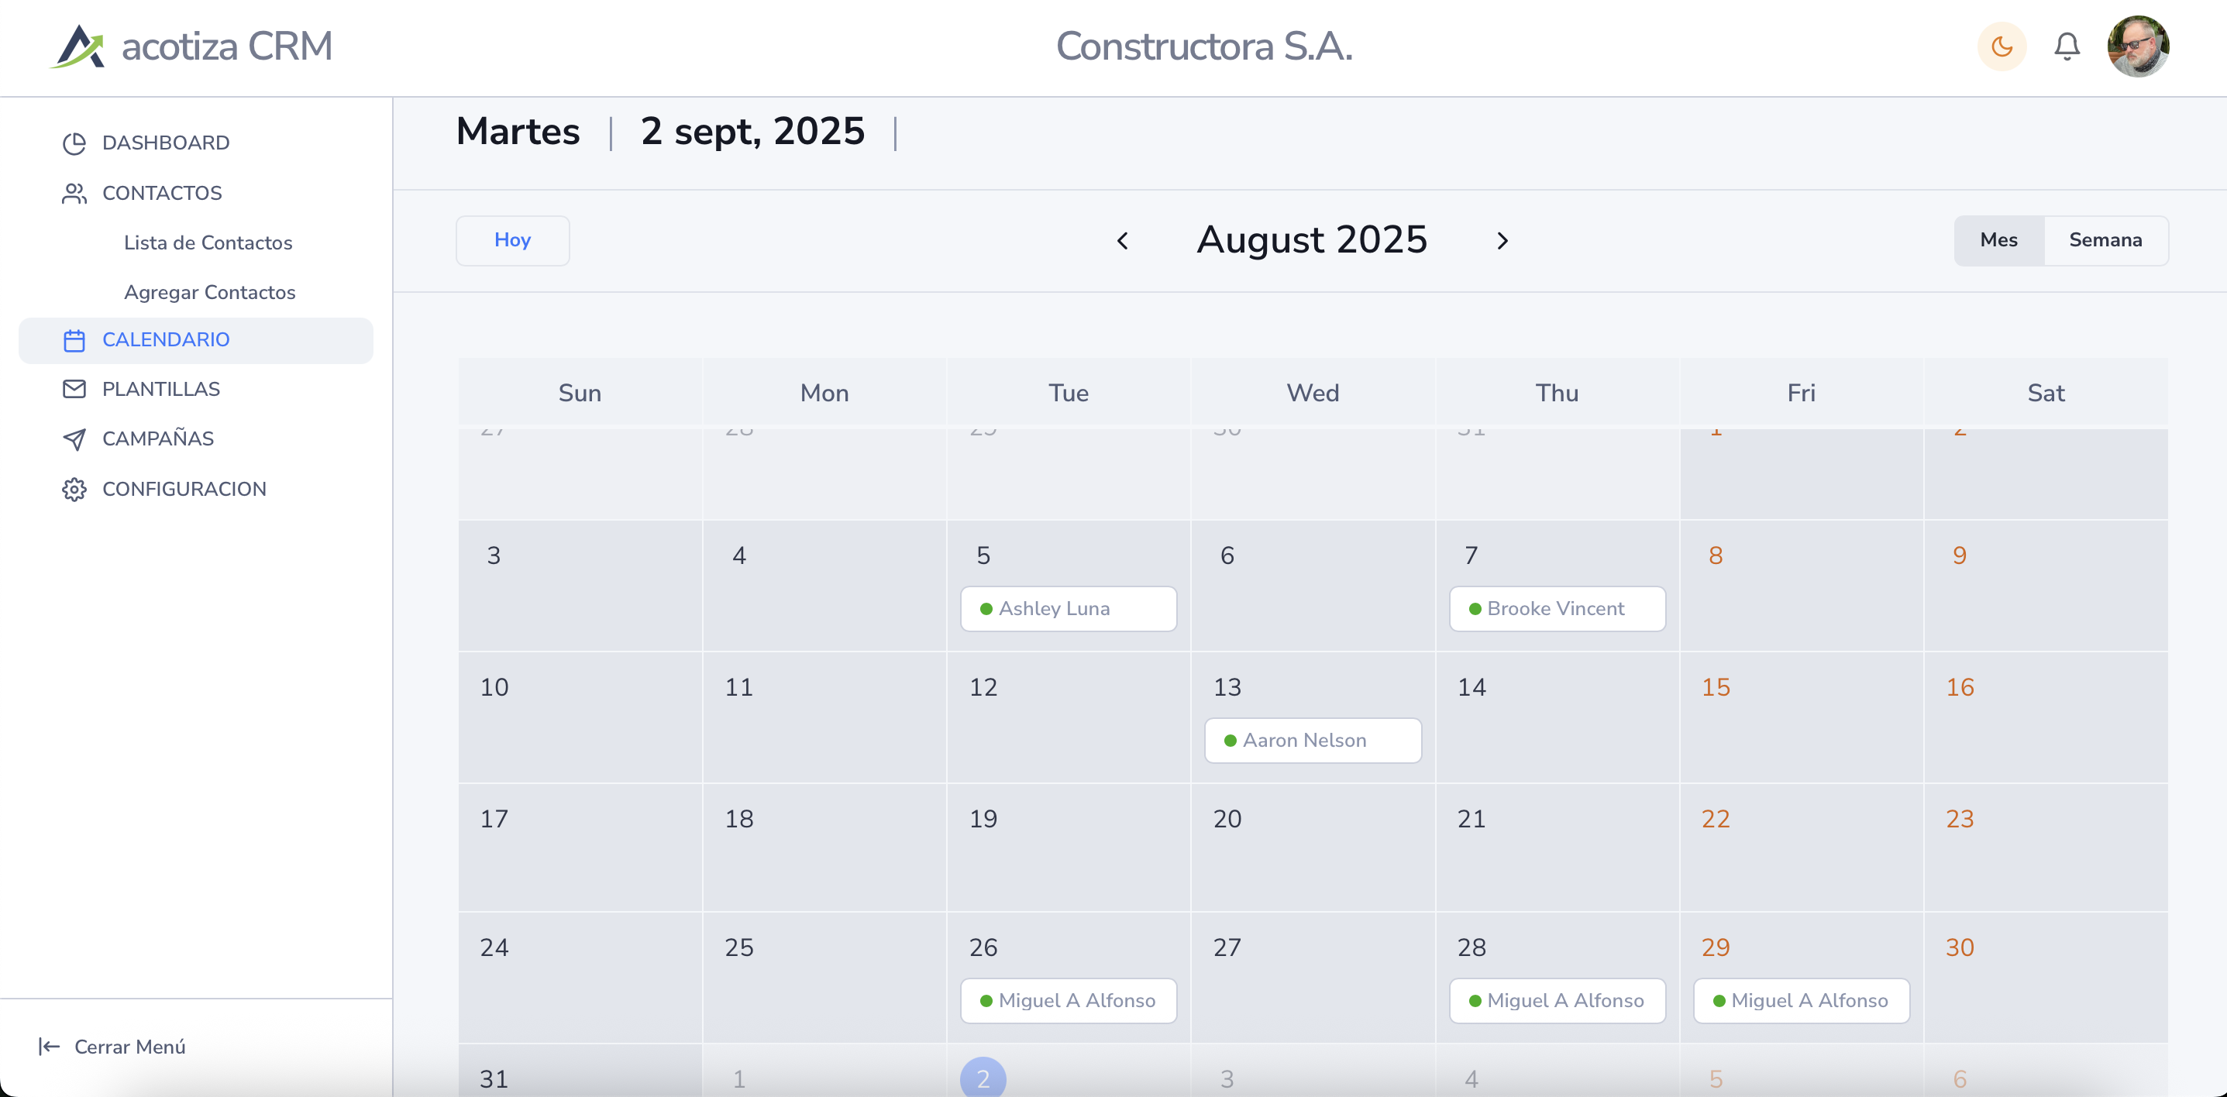Image resolution: width=2227 pixels, height=1097 pixels.
Task: Click the Plantillas envelope icon
Action: coord(74,389)
